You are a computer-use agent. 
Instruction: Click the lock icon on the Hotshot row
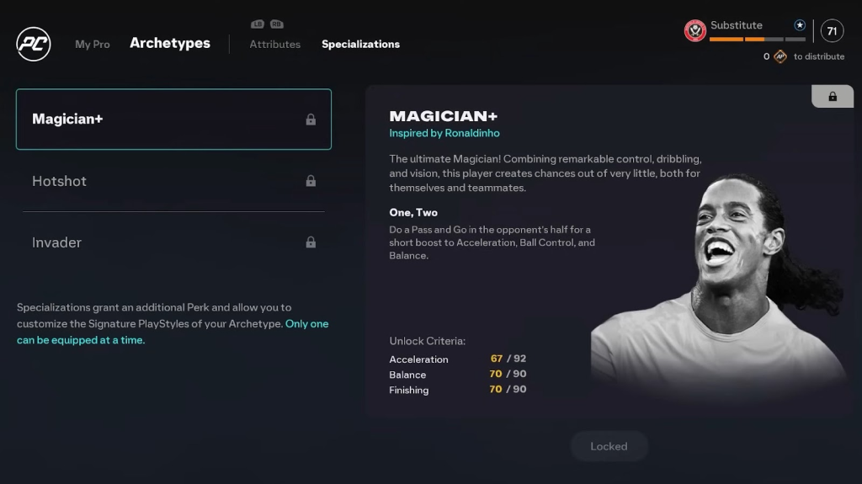tap(311, 181)
